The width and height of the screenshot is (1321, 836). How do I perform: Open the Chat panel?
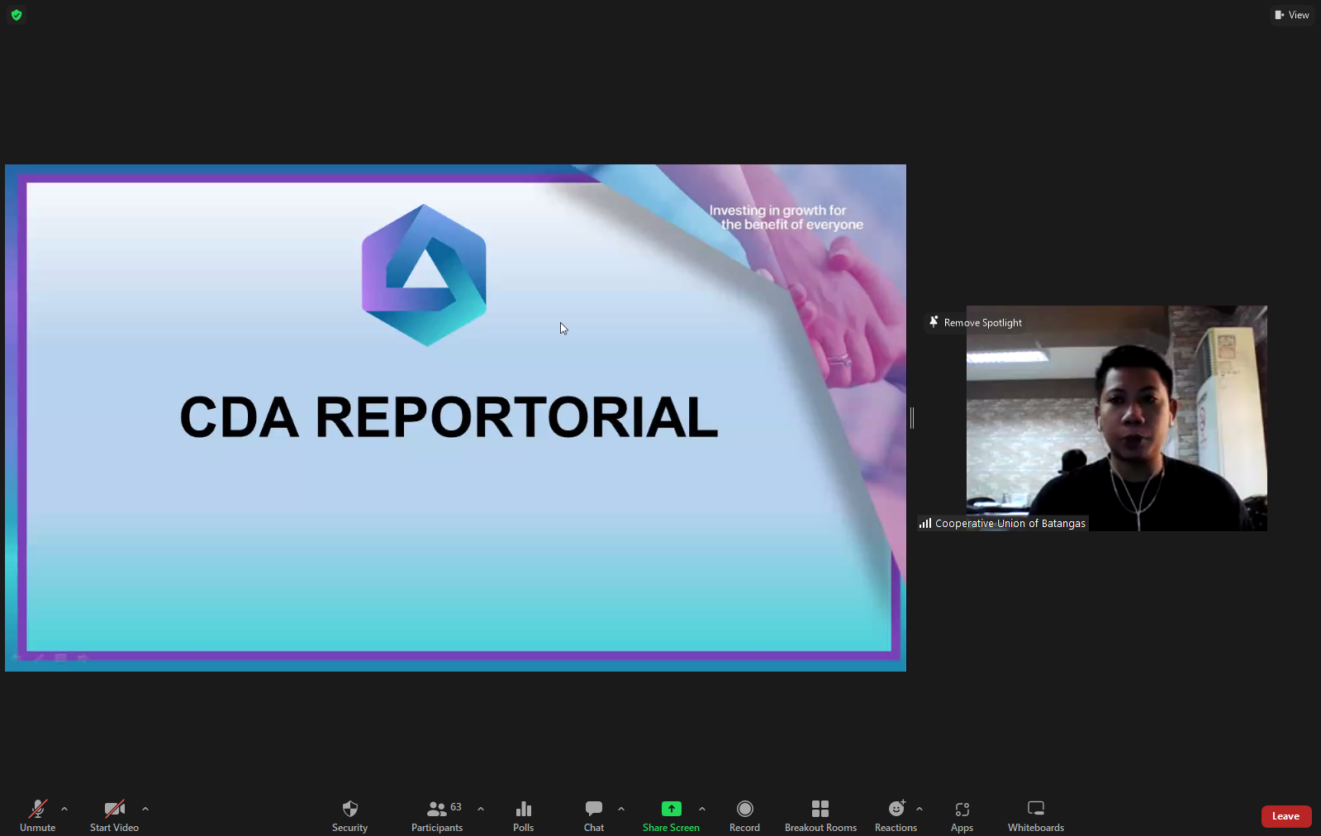(x=594, y=815)
